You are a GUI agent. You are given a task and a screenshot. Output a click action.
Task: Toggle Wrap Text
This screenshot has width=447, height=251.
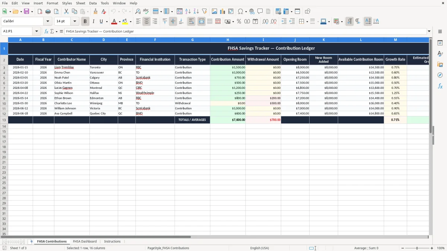[191, 22]
